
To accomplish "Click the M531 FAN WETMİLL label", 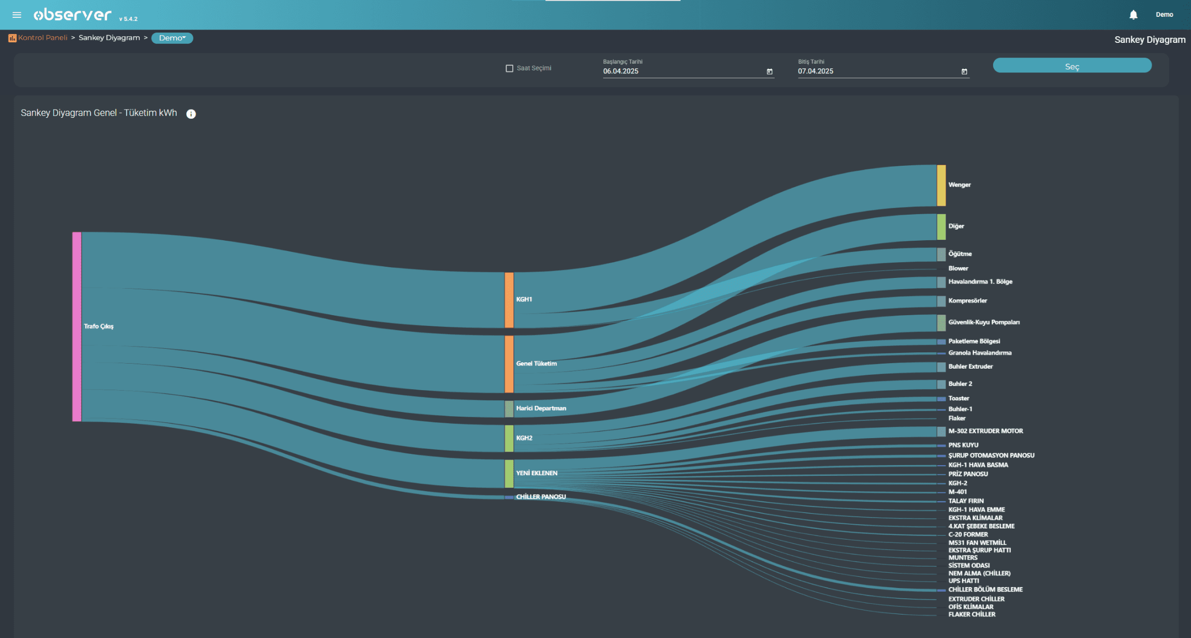I will click(977, 543).
